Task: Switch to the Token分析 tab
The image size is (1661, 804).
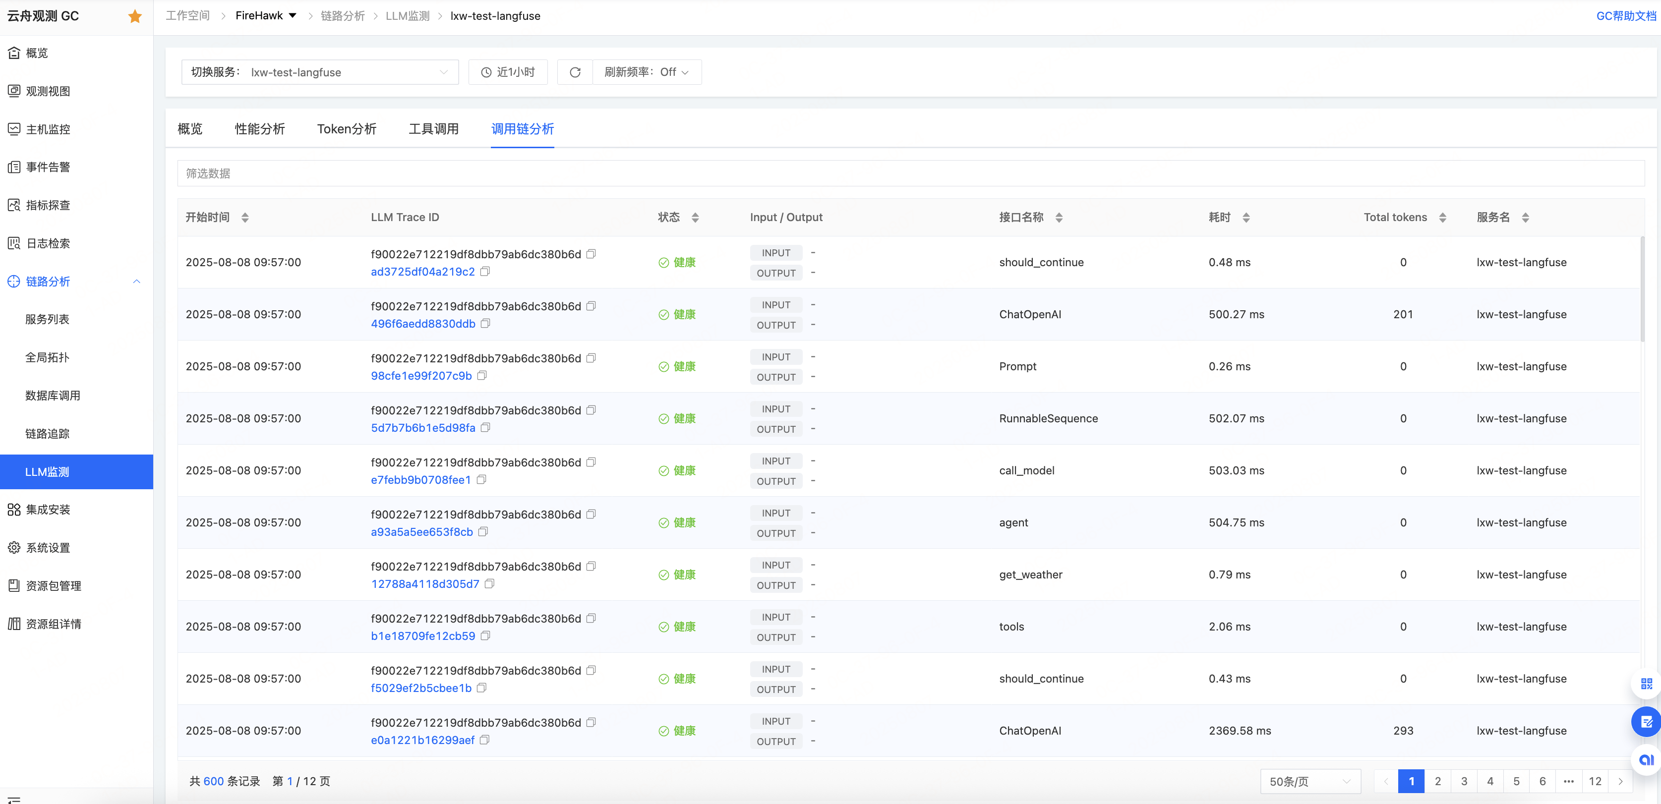Action: (x=347, y=129)
